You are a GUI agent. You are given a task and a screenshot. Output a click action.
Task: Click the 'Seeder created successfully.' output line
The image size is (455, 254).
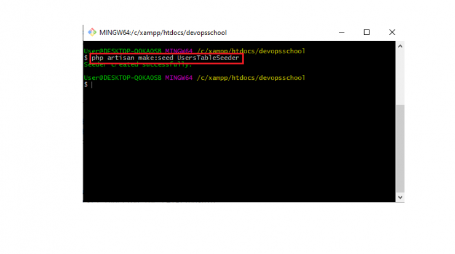(138, 65)
